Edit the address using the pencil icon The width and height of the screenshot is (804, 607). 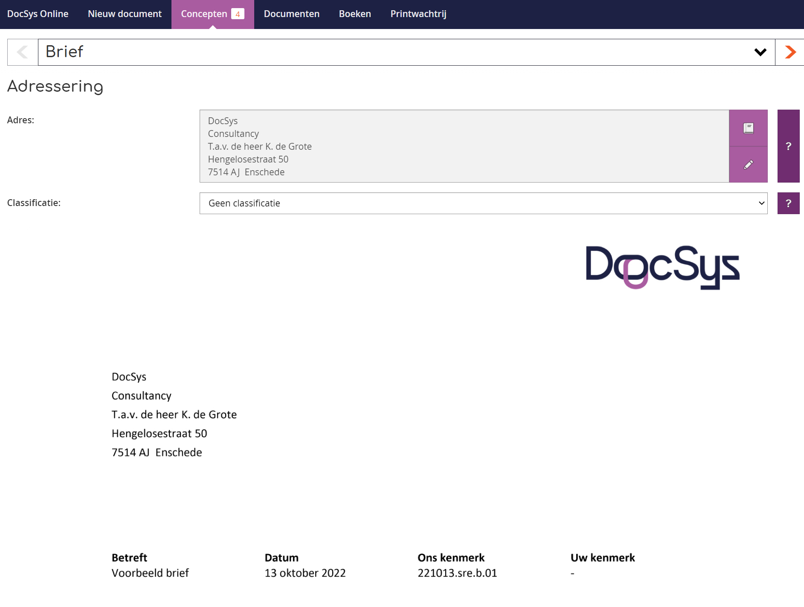coord(748,164)
